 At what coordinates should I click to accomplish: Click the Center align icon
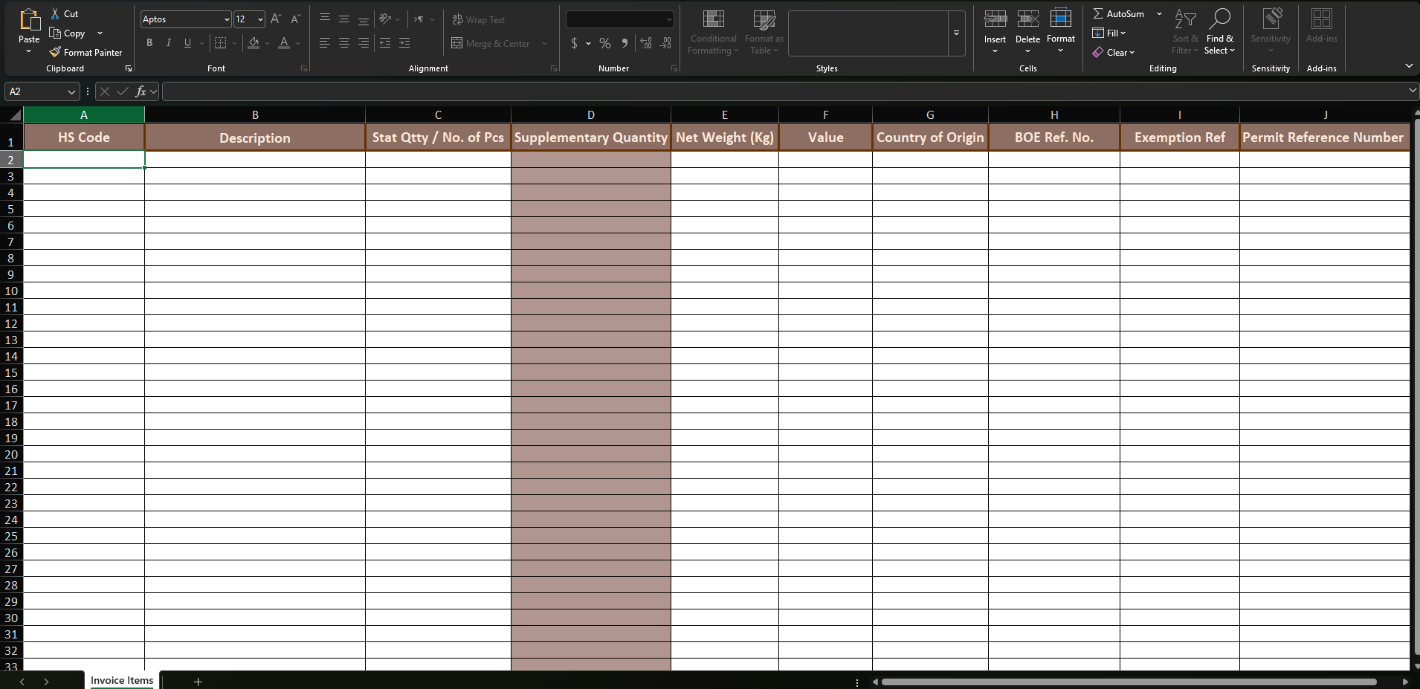point(344,43)
